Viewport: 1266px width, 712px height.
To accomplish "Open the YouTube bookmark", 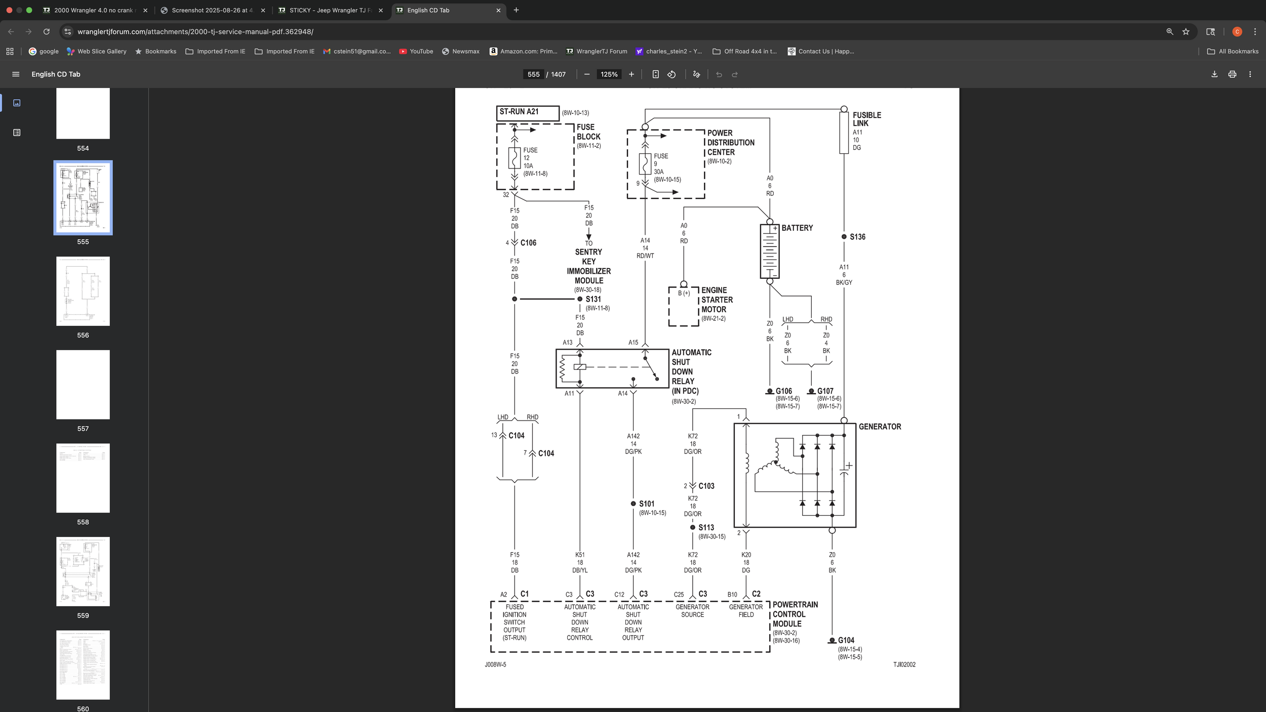I will point(417,51).
